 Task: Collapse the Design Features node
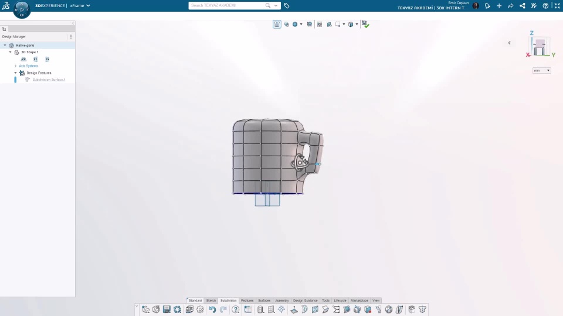[x=15, y=73]
